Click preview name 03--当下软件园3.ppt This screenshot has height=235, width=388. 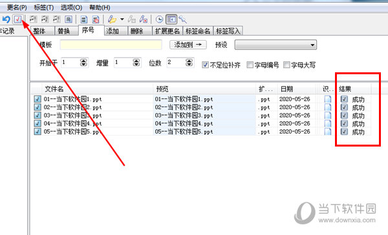pyautogui.click(x=184, y=116)
